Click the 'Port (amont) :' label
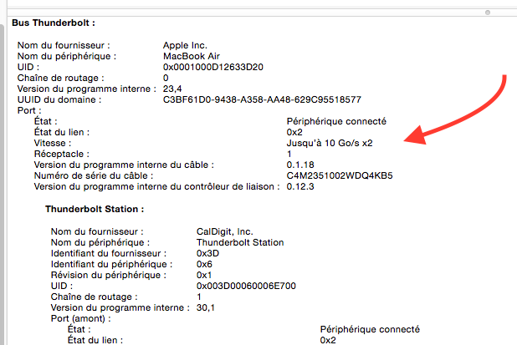Screen dimensions: 517x345 click(x=81, y=318)
